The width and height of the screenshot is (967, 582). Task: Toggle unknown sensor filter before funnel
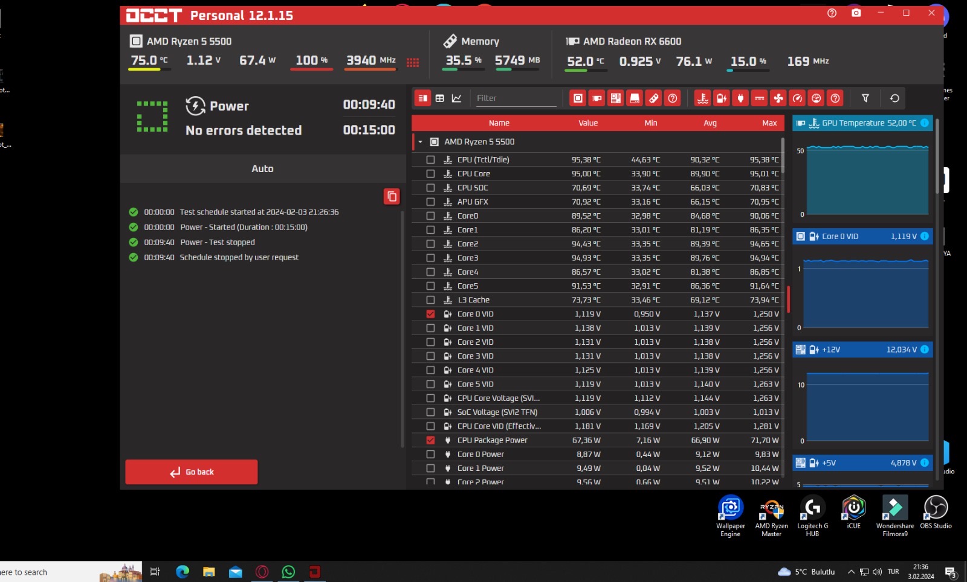pyautogui.click(x=835, y=98)
